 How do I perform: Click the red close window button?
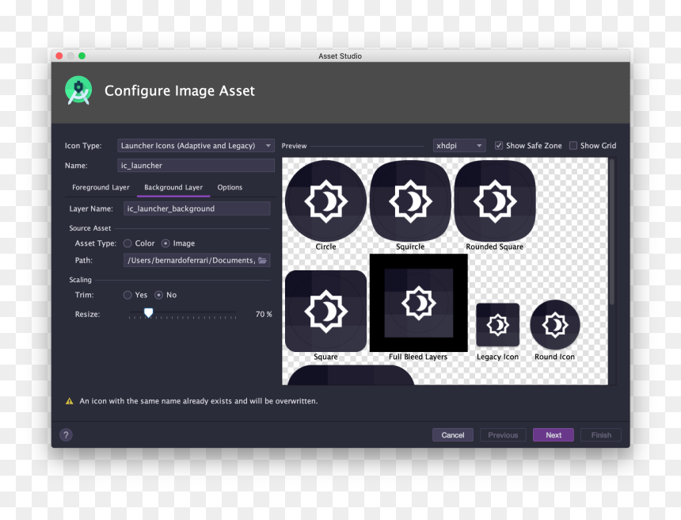tap(59, 55)
